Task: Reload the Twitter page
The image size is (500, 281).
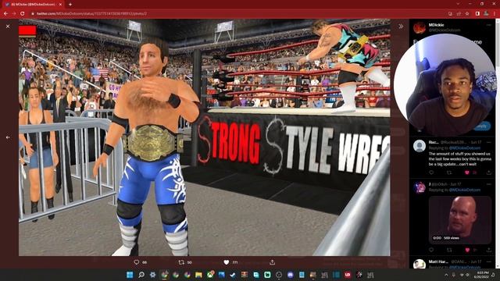Action: pyautogui.click(x=23, y=14)
